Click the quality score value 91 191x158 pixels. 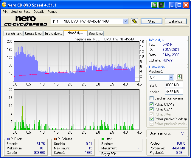tap(183, 133)
